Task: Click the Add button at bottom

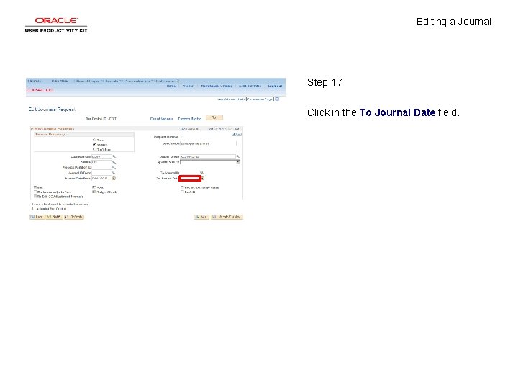Action: (x=201, y=217)
